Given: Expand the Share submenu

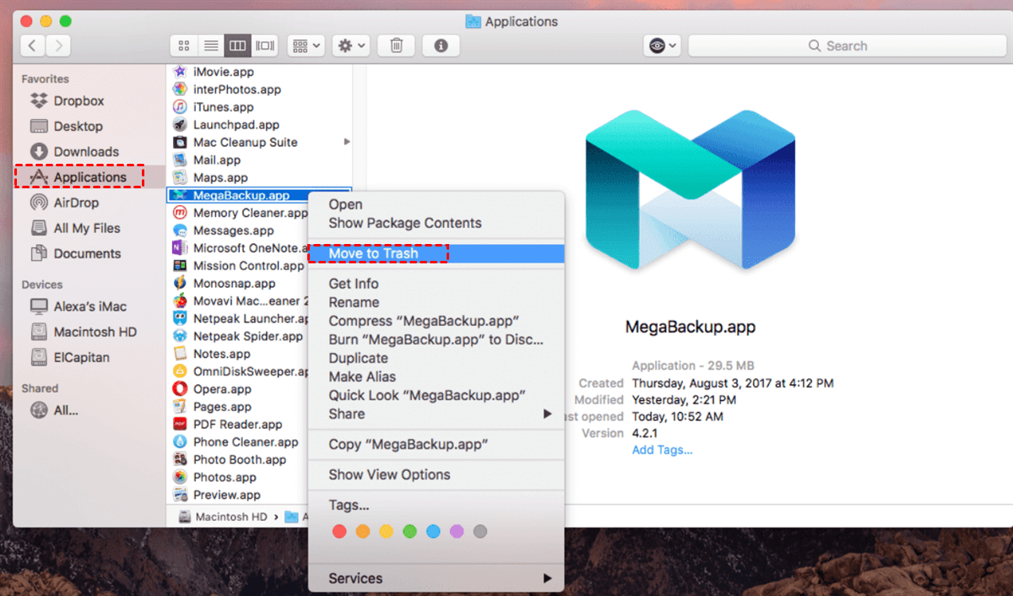Looking at the screenshot, I should coord(436,414).
